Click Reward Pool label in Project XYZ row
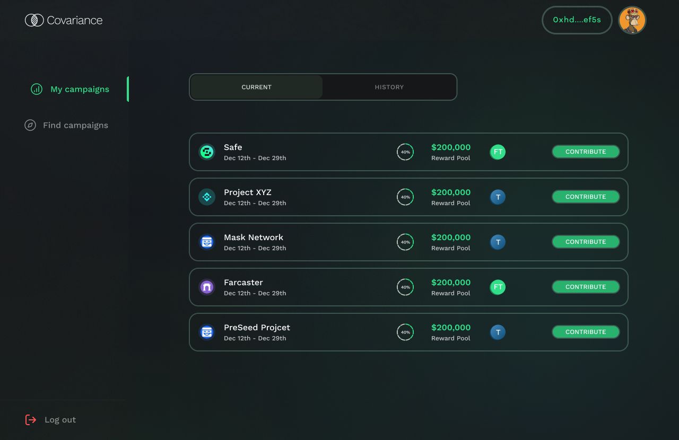This screenshot has height=440, width=679. (x=451, y=203)
